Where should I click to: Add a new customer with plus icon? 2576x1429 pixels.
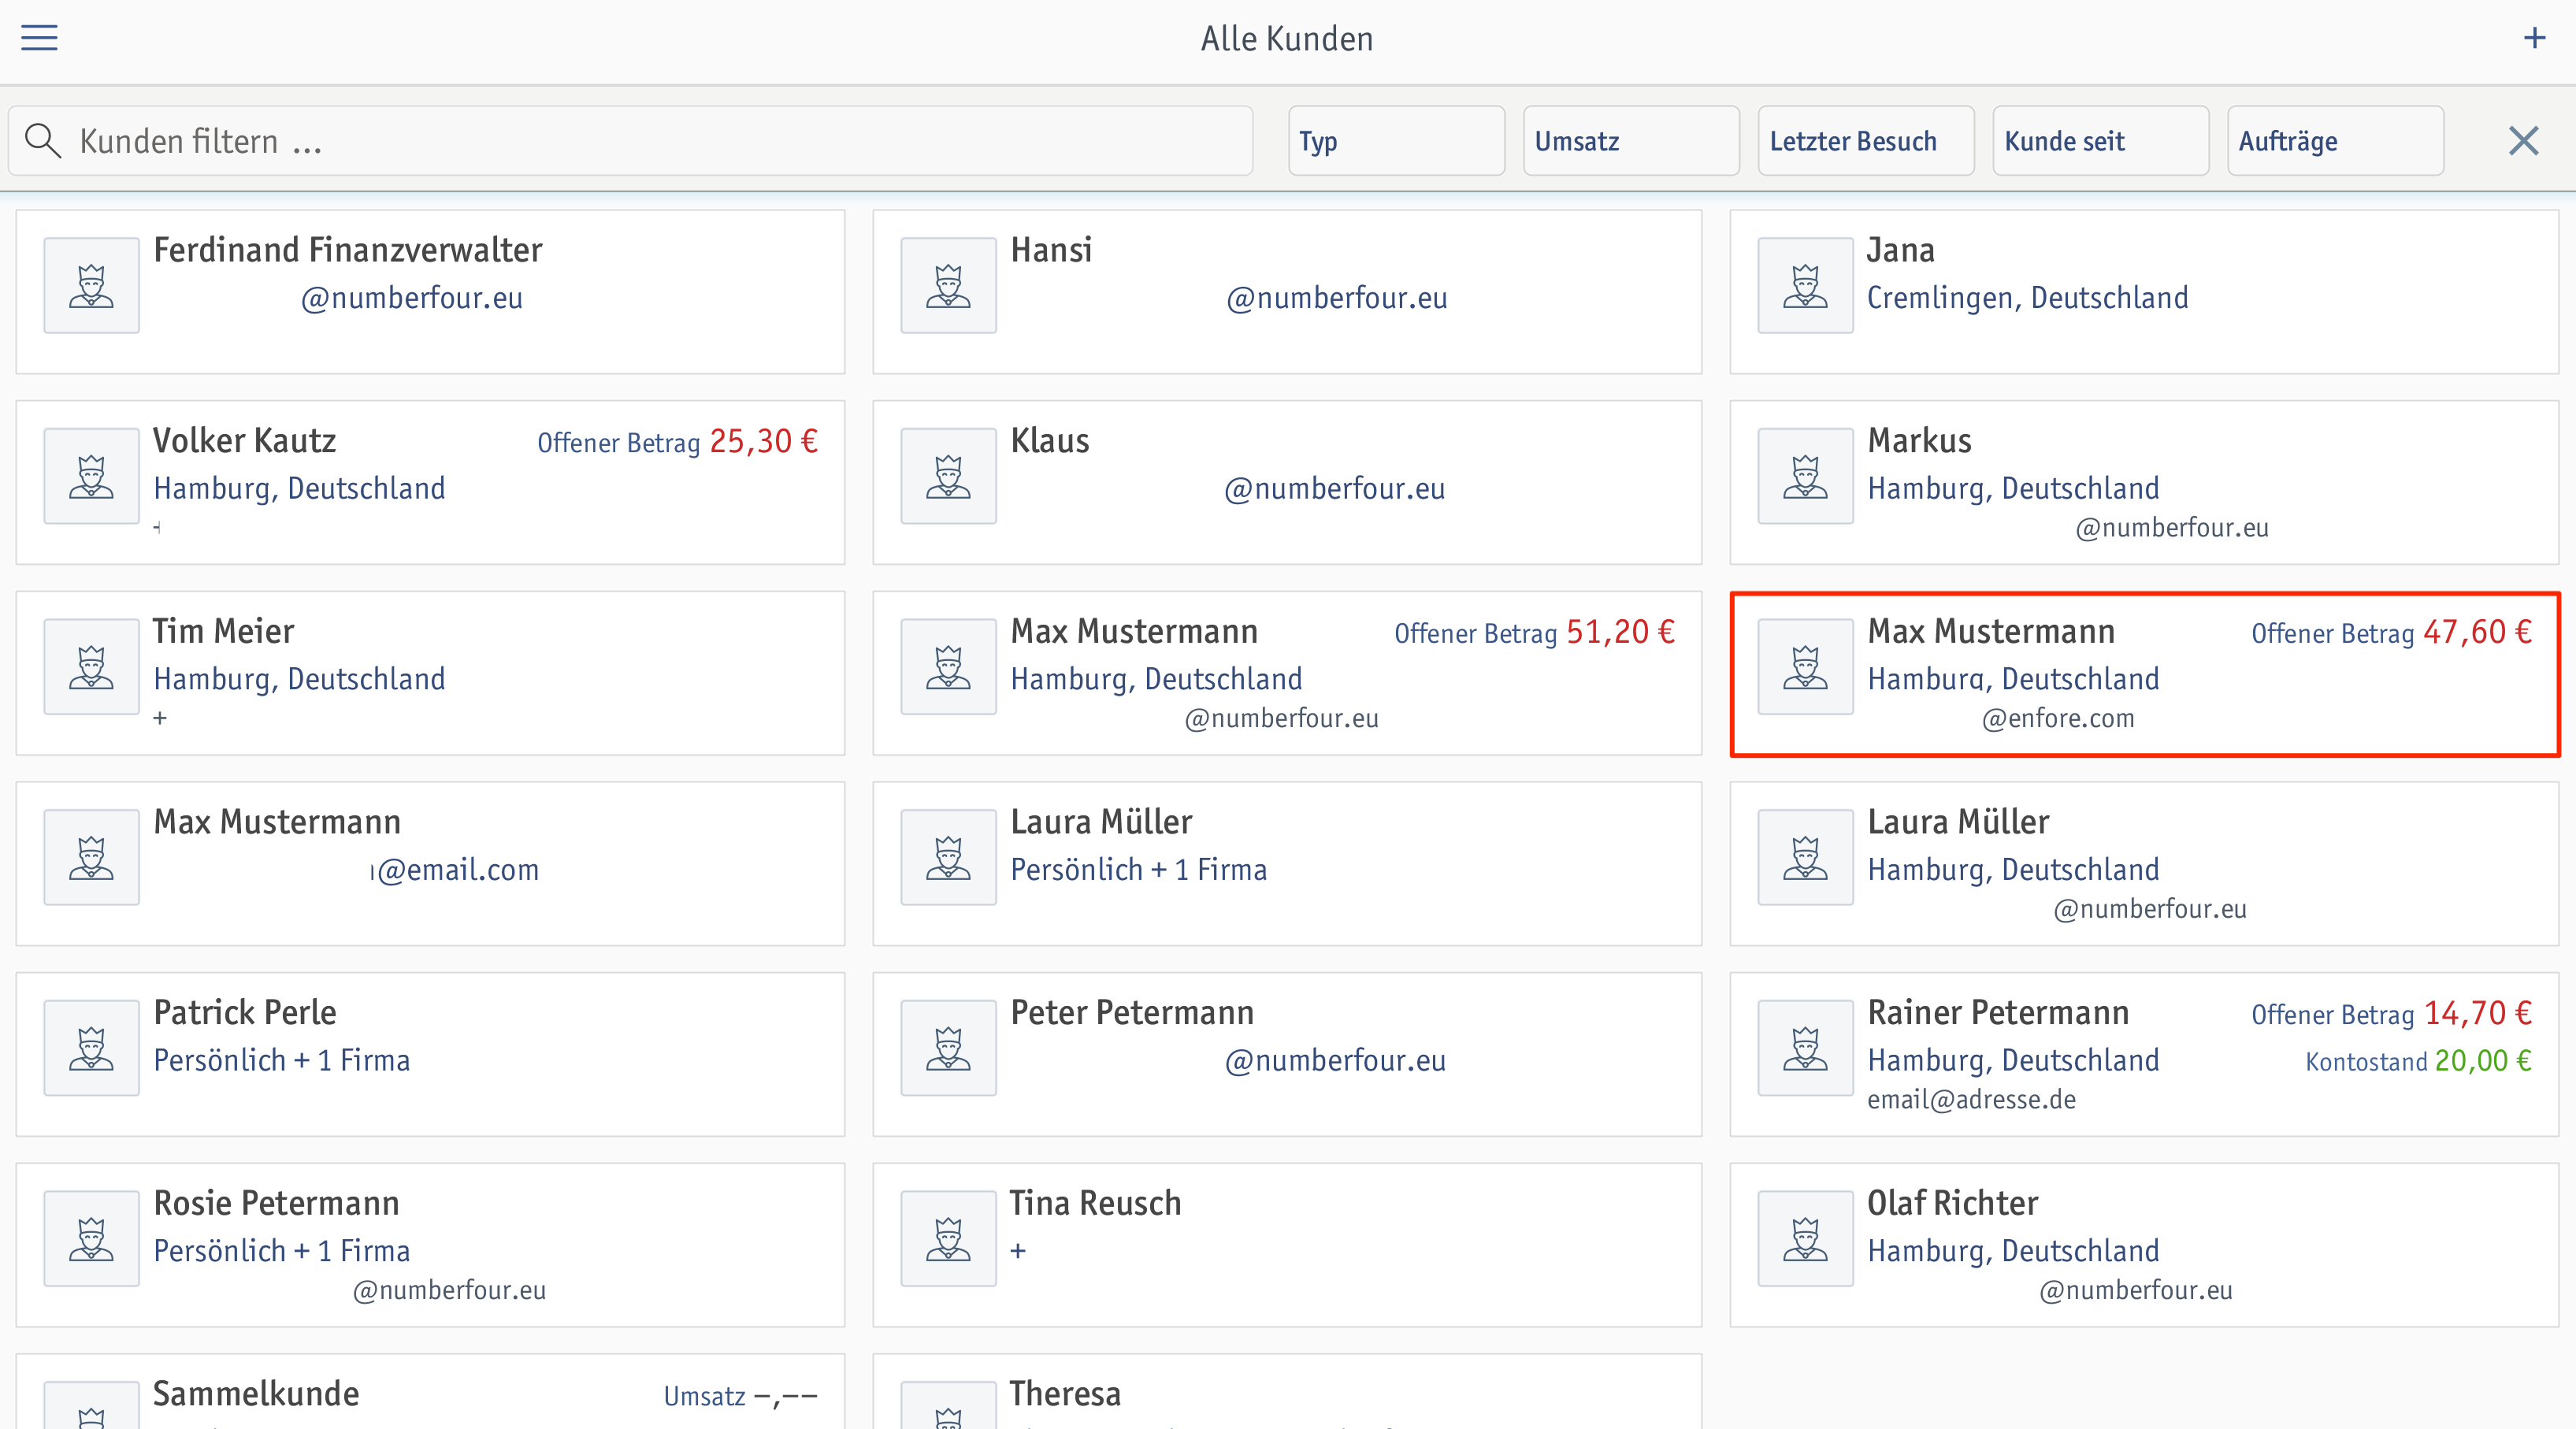(2534, 38)
